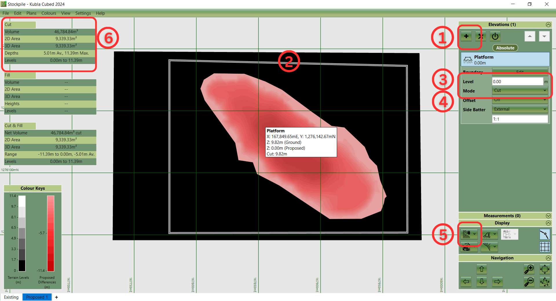Click the Cut Volume value 46,784.84m³
The width and height of the screenshot is (556, 301).
point(66,32)
